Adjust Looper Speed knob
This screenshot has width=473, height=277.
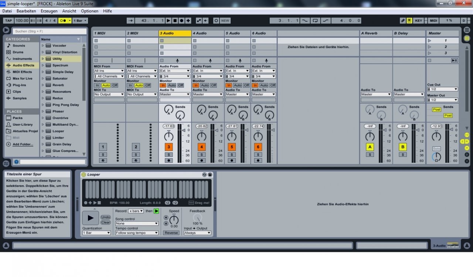point(174,220)
